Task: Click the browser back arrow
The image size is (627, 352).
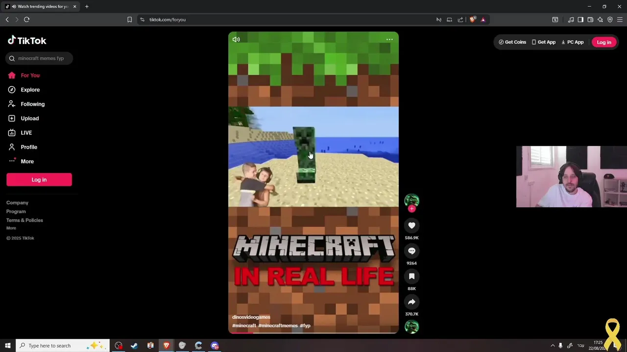Action: 7,20
